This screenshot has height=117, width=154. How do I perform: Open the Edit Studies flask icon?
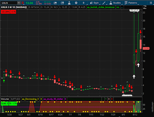click(69, 3)
